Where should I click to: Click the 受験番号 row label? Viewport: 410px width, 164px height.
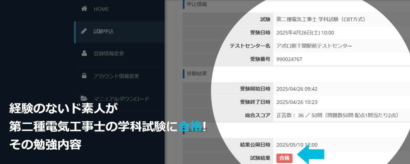click(x=260, y=59)
